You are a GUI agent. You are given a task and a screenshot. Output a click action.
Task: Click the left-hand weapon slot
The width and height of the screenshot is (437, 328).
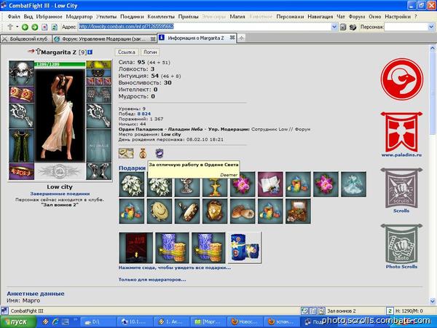[x=21, y=115]
